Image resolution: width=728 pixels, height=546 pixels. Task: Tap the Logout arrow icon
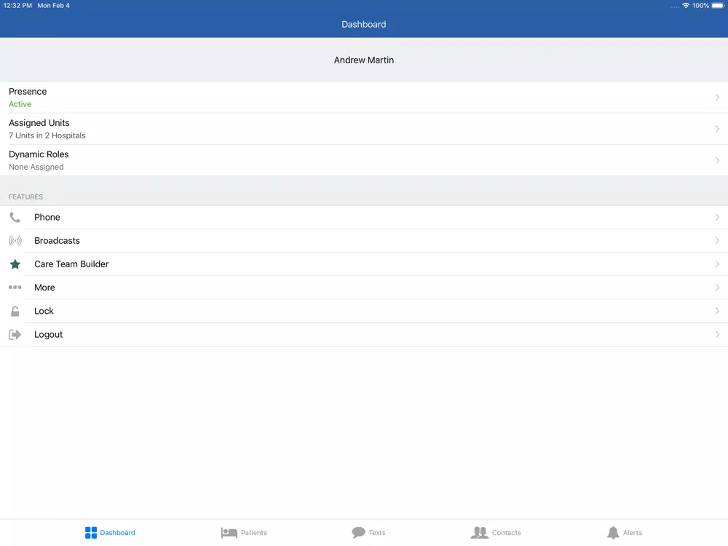pyautogui.click(x=15, y=334)
